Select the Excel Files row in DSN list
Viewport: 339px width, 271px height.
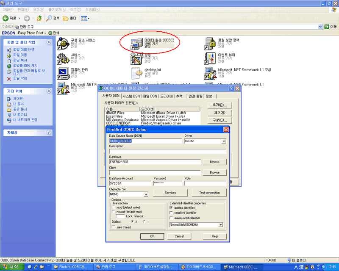pos(152,116)
